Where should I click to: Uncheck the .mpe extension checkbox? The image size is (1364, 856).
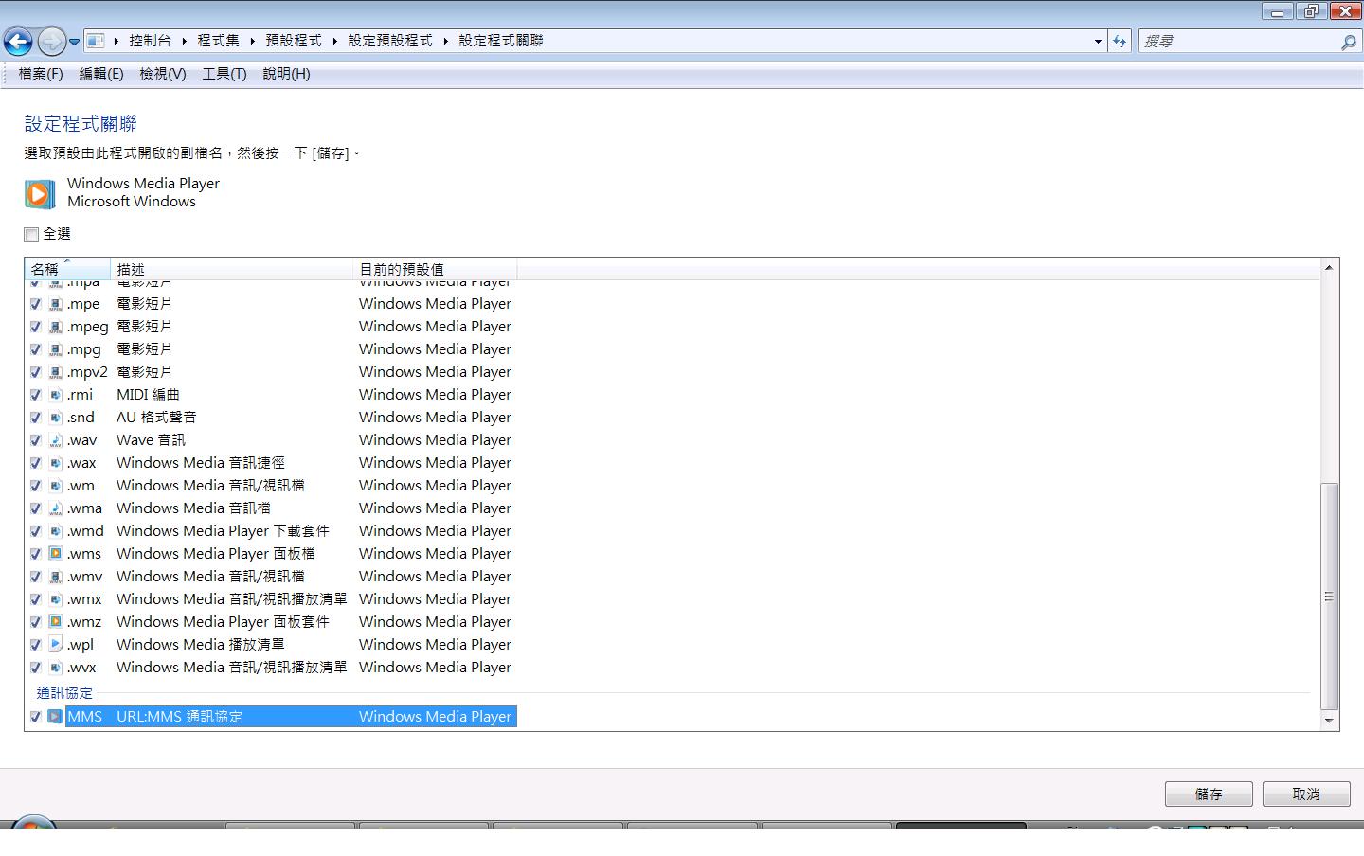coord(36,304)
